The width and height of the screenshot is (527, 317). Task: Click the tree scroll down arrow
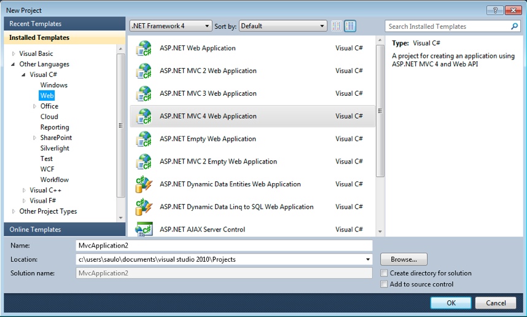pos(120,218)
